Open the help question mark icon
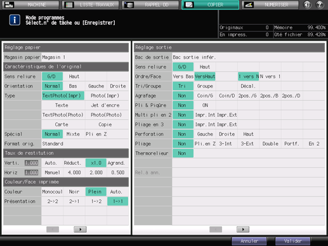Viewport: 328px width, 246px height. coord(320,4)
